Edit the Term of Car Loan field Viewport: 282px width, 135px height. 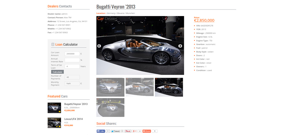coord(72,66)
